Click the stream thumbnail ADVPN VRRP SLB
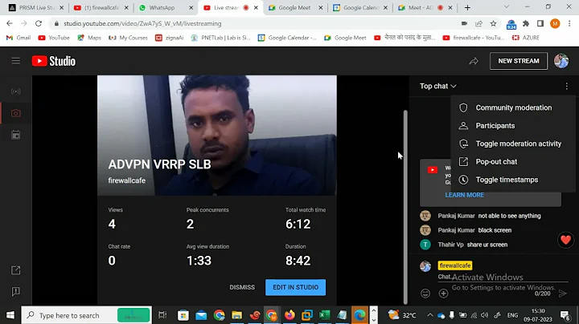The height and width of the screenshot is (324, 579). (217, 136)
